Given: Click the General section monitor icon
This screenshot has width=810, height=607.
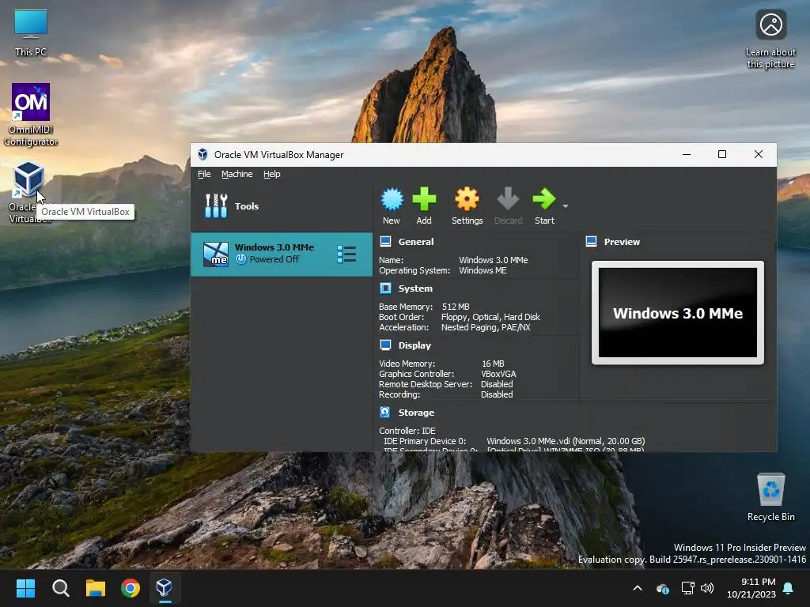Looking at the screenshot, I should (385, 241).
